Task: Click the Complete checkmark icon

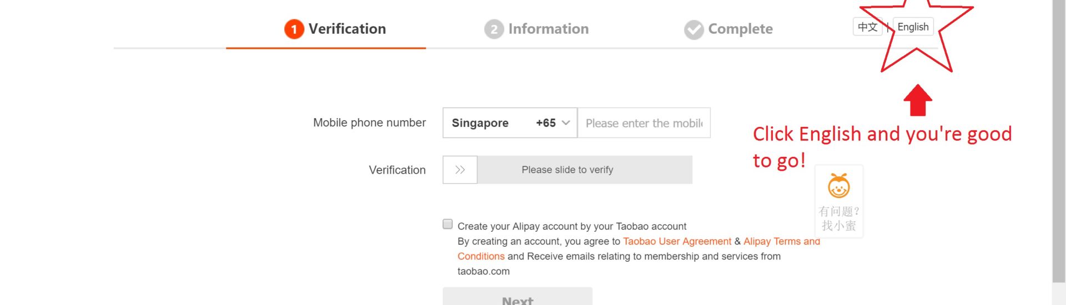Action: (x=693, y=29)
